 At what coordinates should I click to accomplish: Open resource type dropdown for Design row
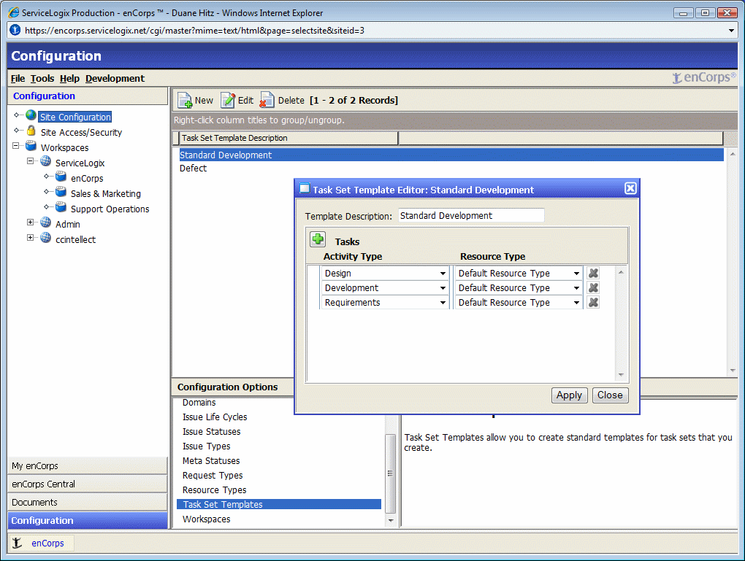[576, 274]
